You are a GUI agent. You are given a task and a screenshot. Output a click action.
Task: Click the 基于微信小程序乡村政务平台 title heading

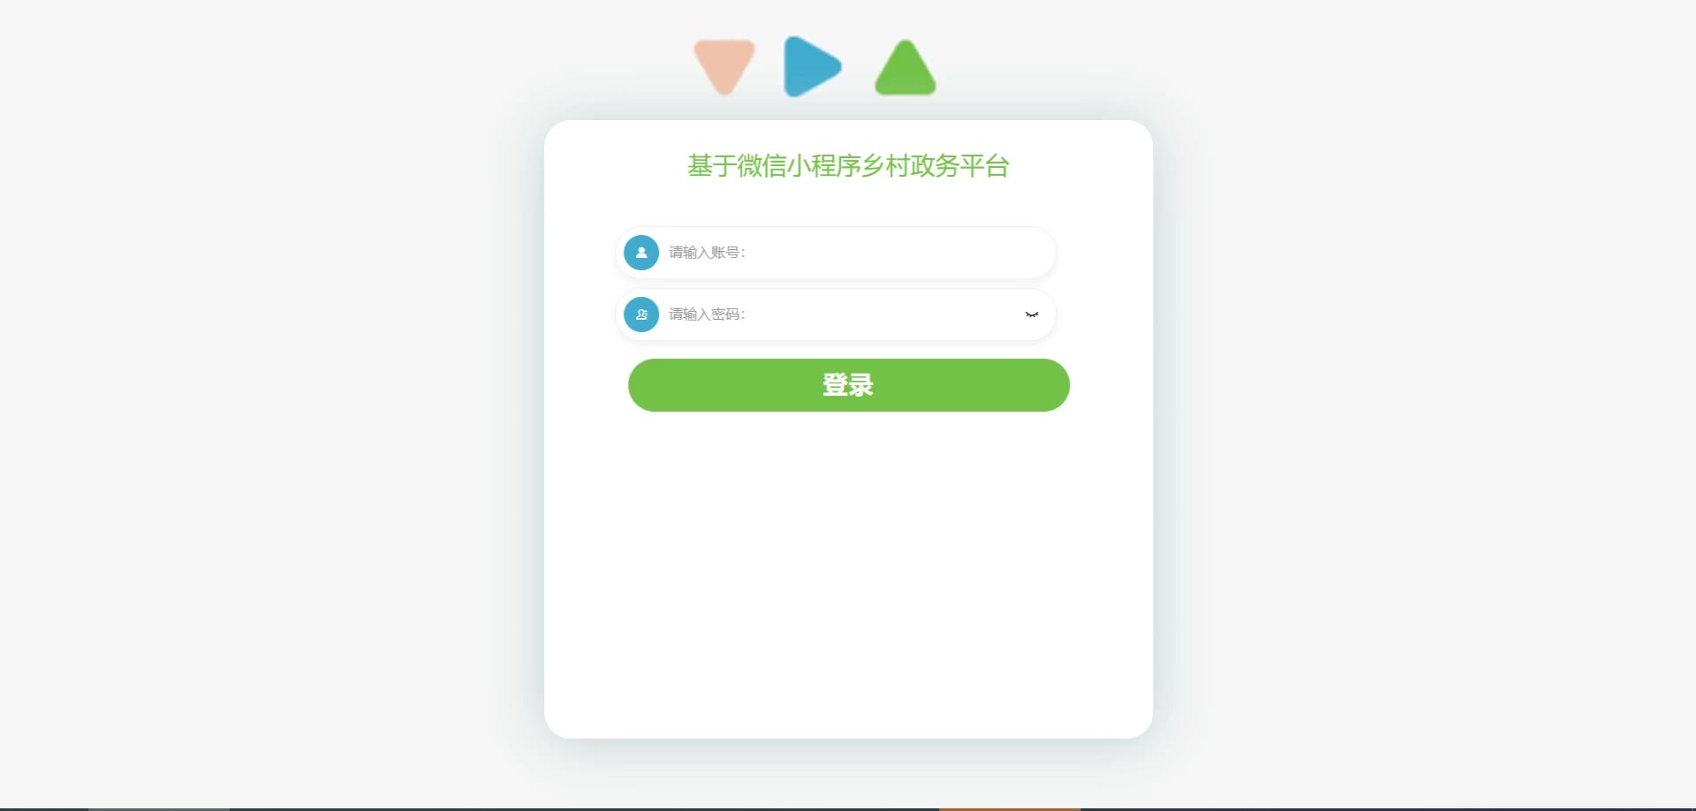(x=849, y=166)
